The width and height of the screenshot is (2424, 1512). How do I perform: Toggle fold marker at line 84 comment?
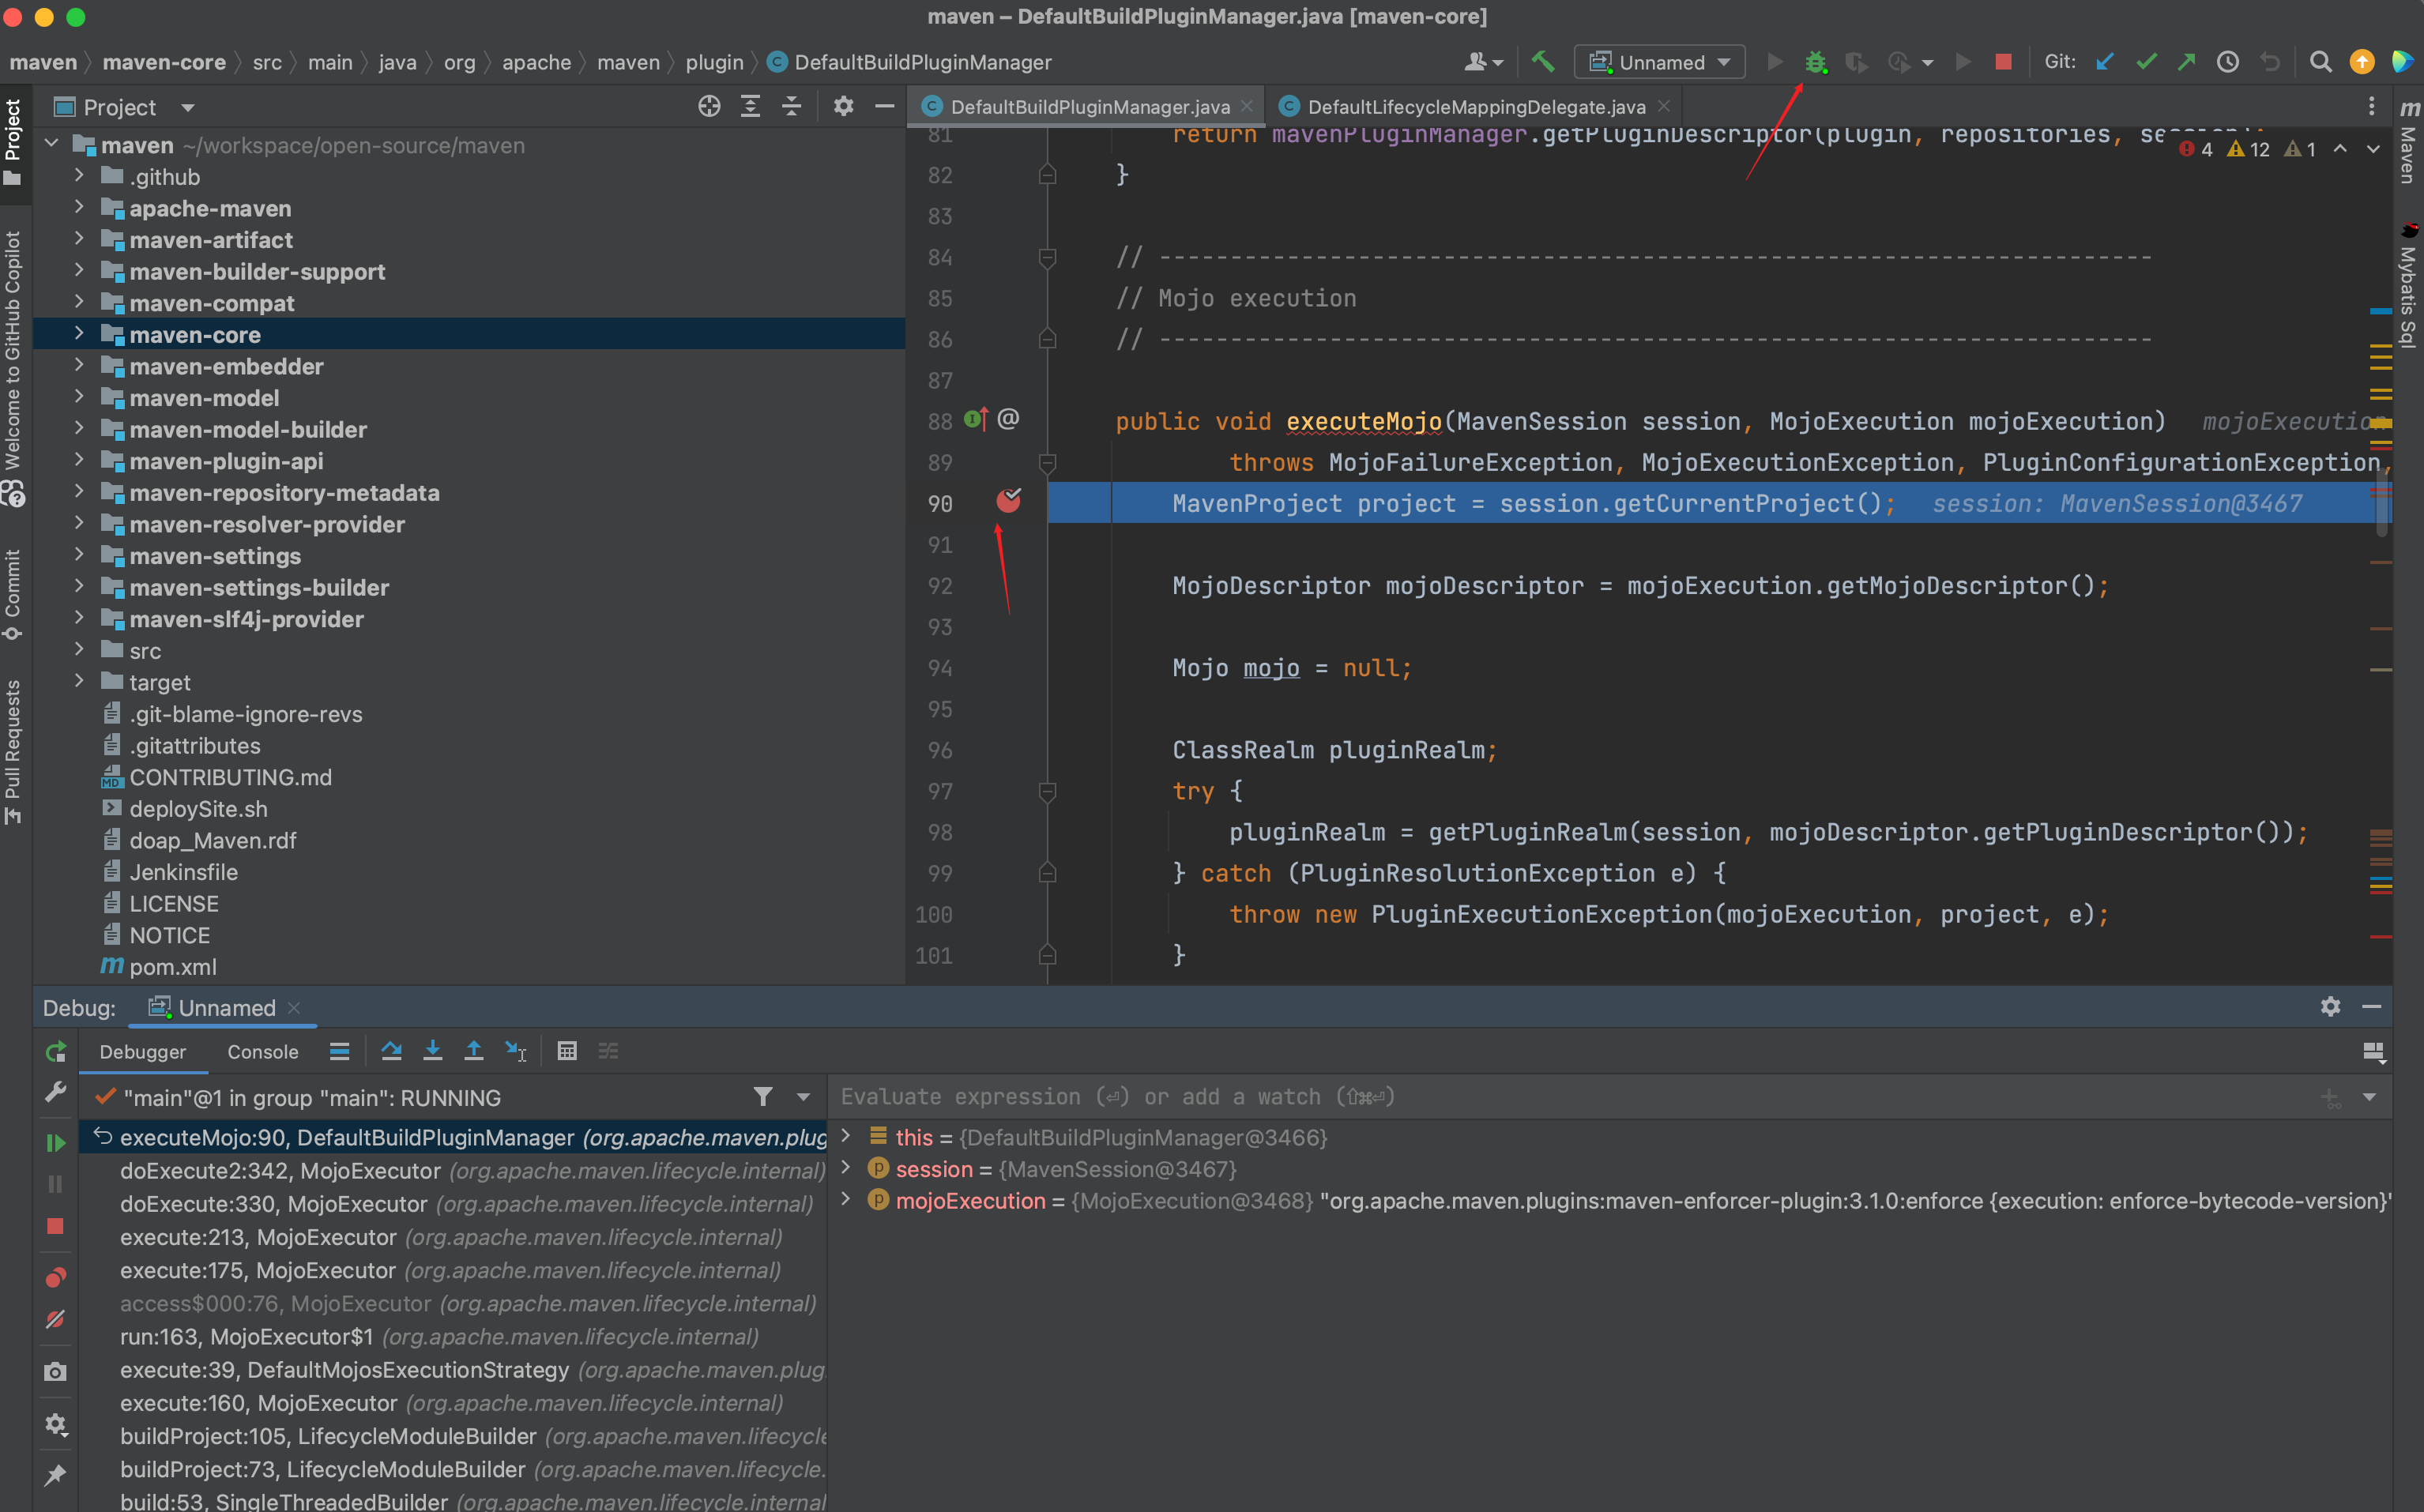[1047, 257]
